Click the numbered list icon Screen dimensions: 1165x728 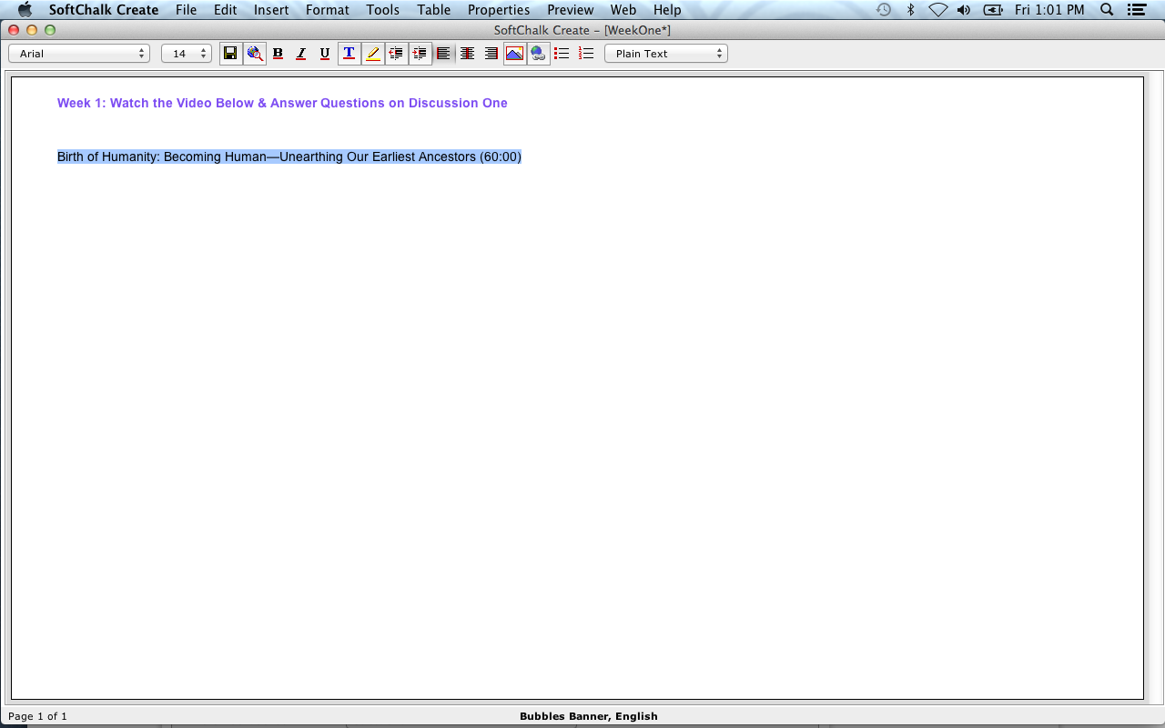[586, 54]
